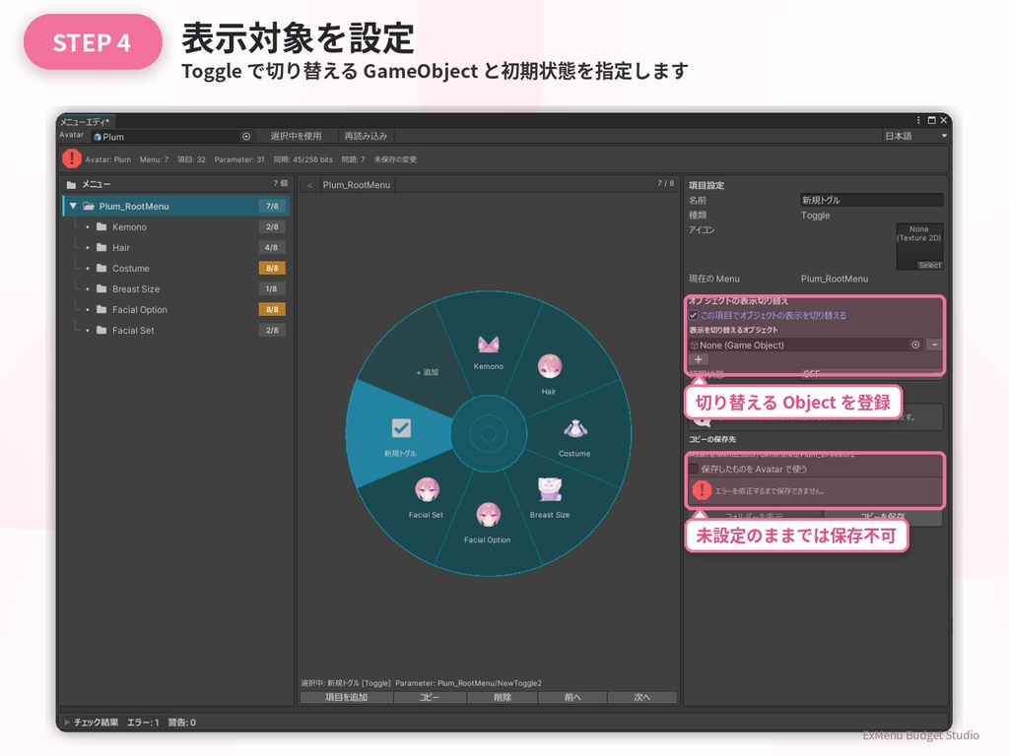Screen dimensions: 1009x756
Task: Open the Plum_RootMenu breadcrumb tab
Action: (357, 185)
